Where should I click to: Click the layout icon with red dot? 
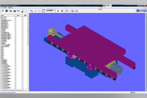72,11
